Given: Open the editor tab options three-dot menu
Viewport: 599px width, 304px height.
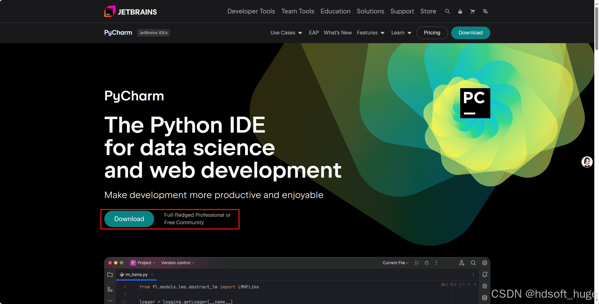Looking at the screenshot, I should 473,275.
